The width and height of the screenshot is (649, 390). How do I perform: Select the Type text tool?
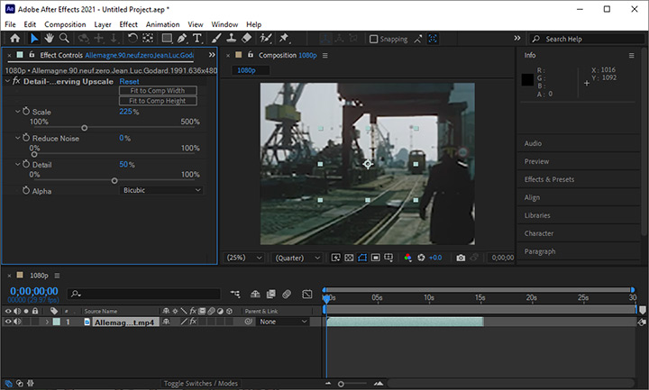[197, 39]
